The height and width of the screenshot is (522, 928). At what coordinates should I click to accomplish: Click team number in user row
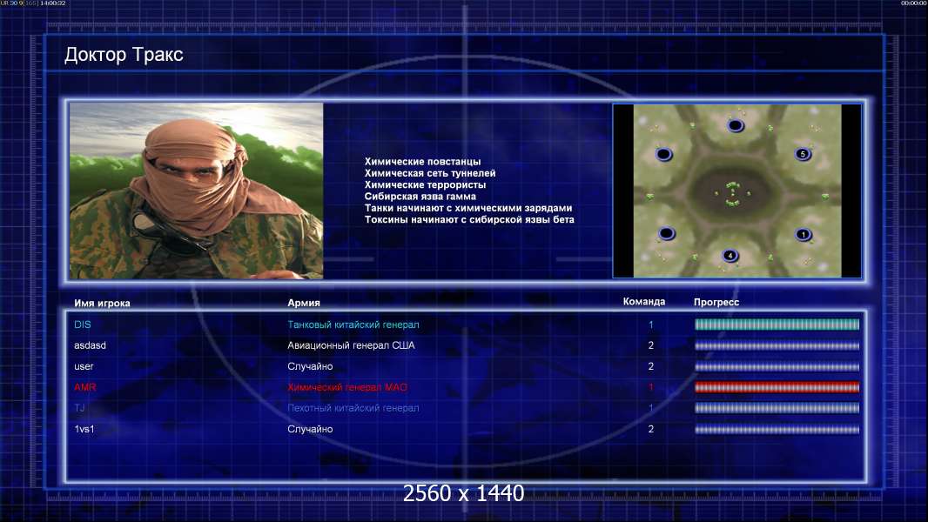(x=651, y=366)
